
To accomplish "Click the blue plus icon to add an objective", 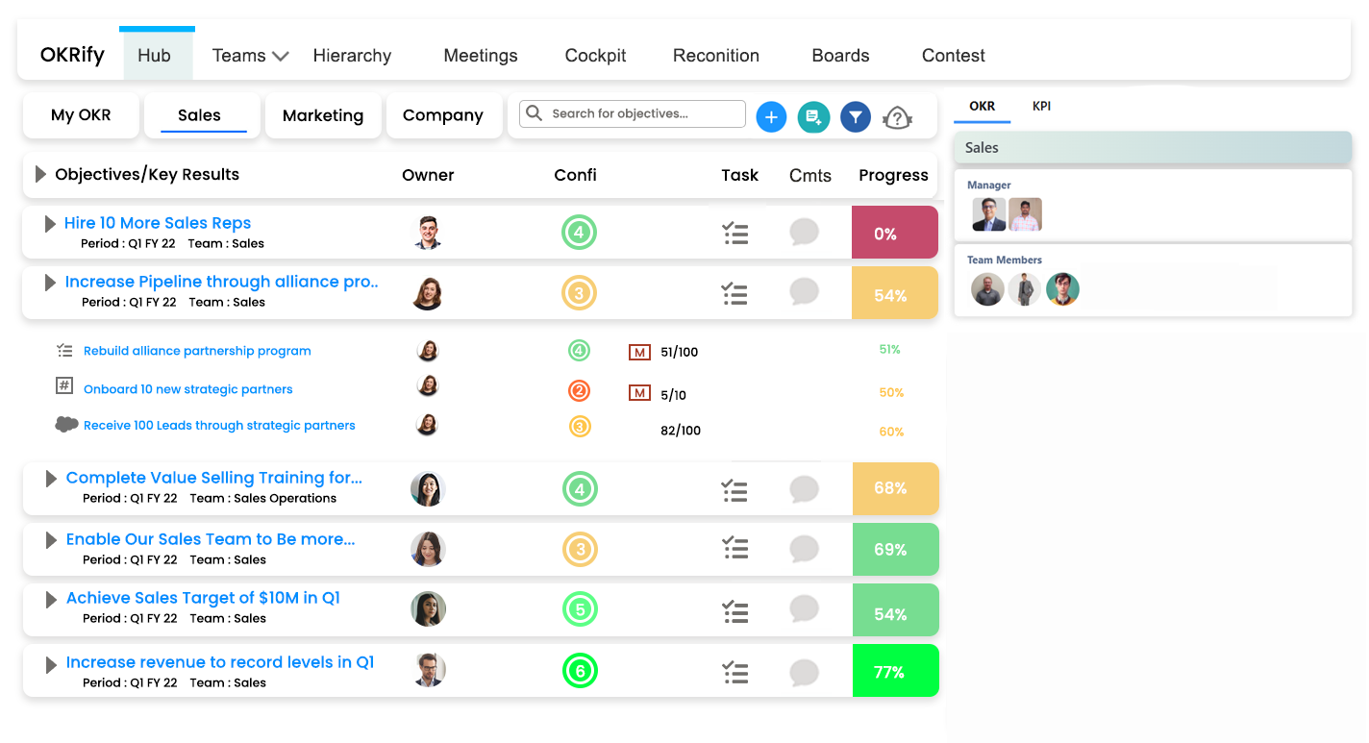I will (771, 116).
